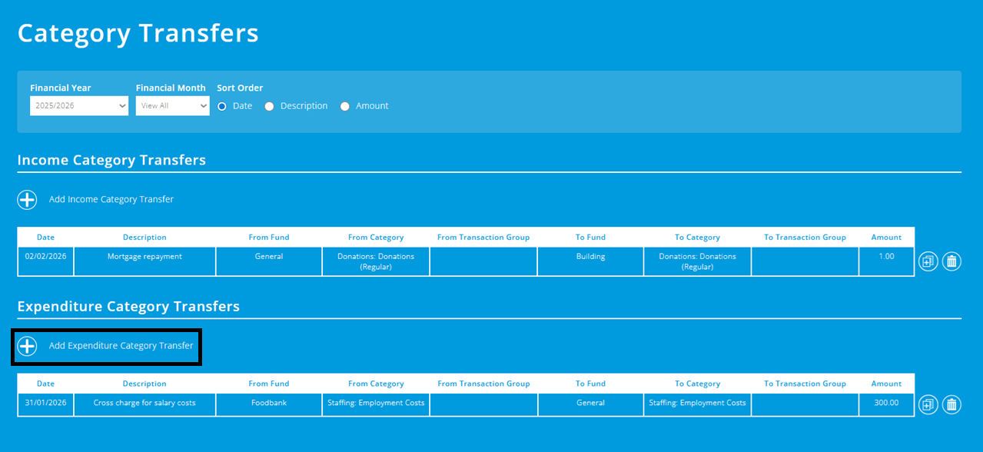Open the Financial Year dropdown
The image size is (983, 452).
pyautogui.click(x=78, y=105)
